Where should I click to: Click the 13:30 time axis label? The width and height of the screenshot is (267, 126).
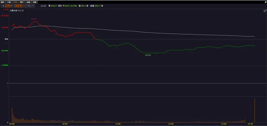250,124
